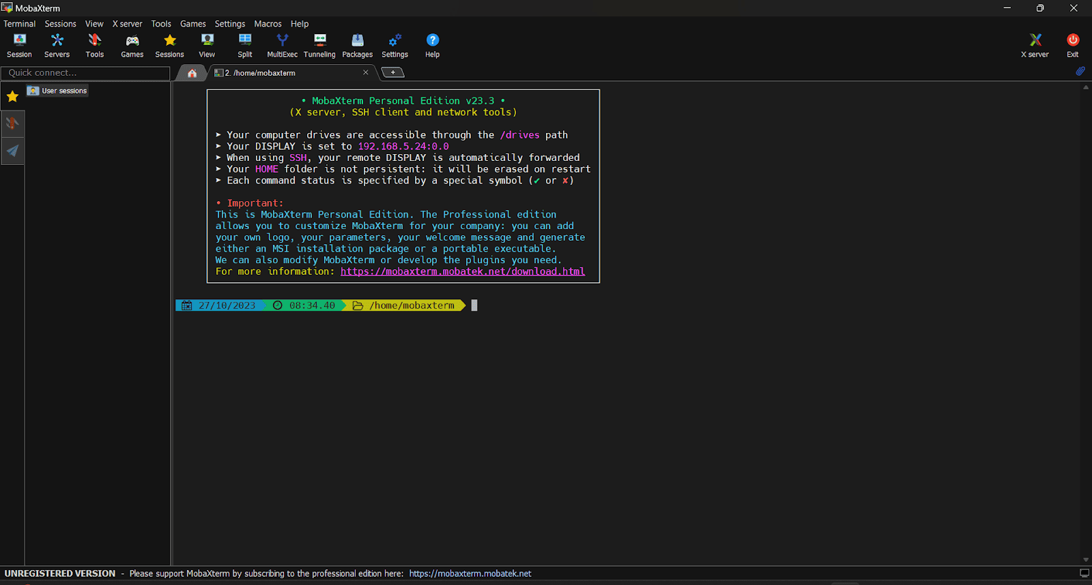Open the mobaxterm.mobatek.net status bar link

coord(470,573)
